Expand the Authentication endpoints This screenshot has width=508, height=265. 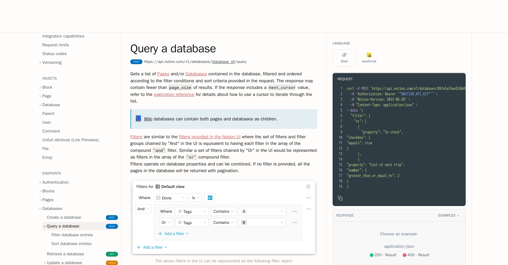tap(40, 182)
